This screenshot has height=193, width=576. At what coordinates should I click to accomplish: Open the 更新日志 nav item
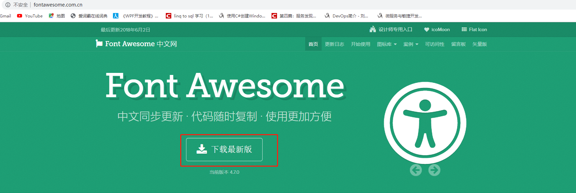pyautogui.click(x=334, y=44)
